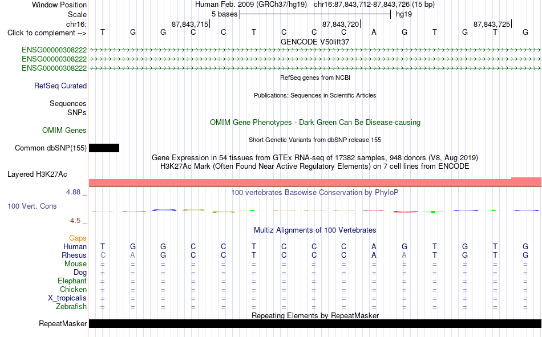Click the 'SNPs' track label
This screenshot has width=542, height=337.
pos(77,113)
